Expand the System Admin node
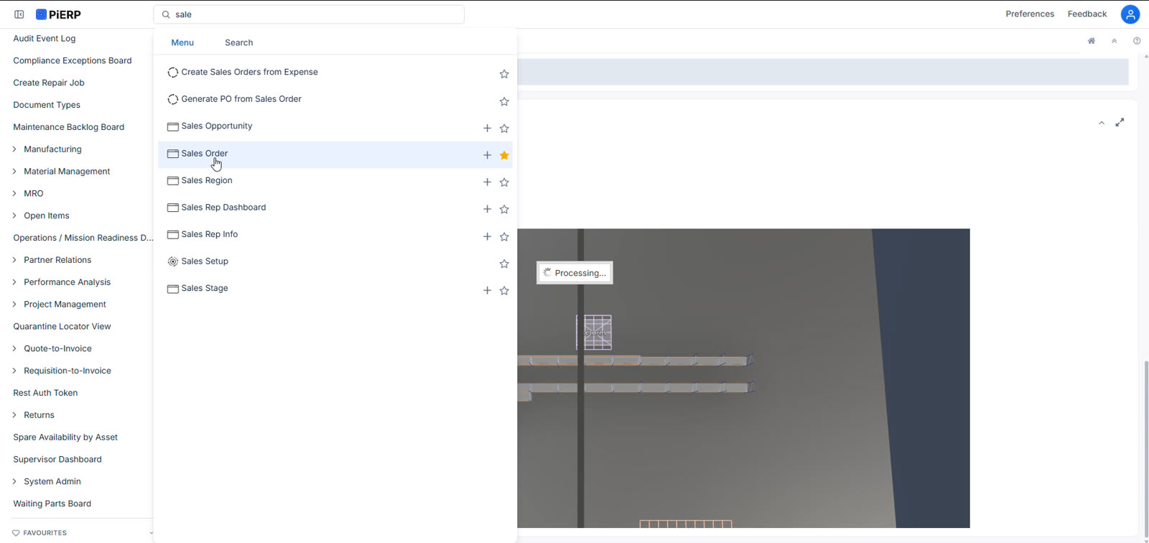 click(x=14, y=482)
